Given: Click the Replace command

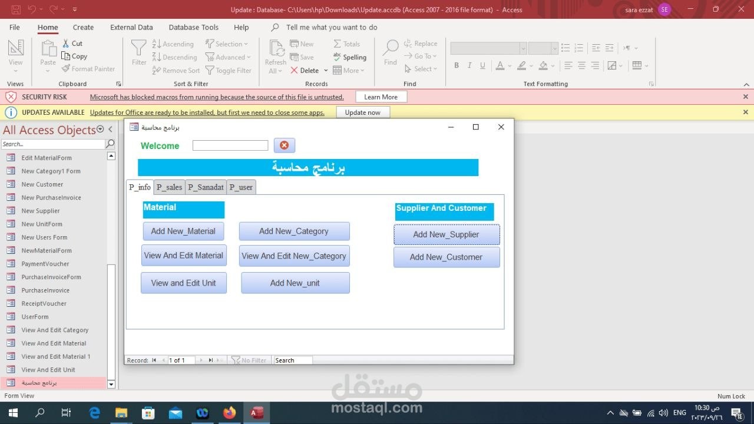Looking at the screenshot, I should 421,44.
